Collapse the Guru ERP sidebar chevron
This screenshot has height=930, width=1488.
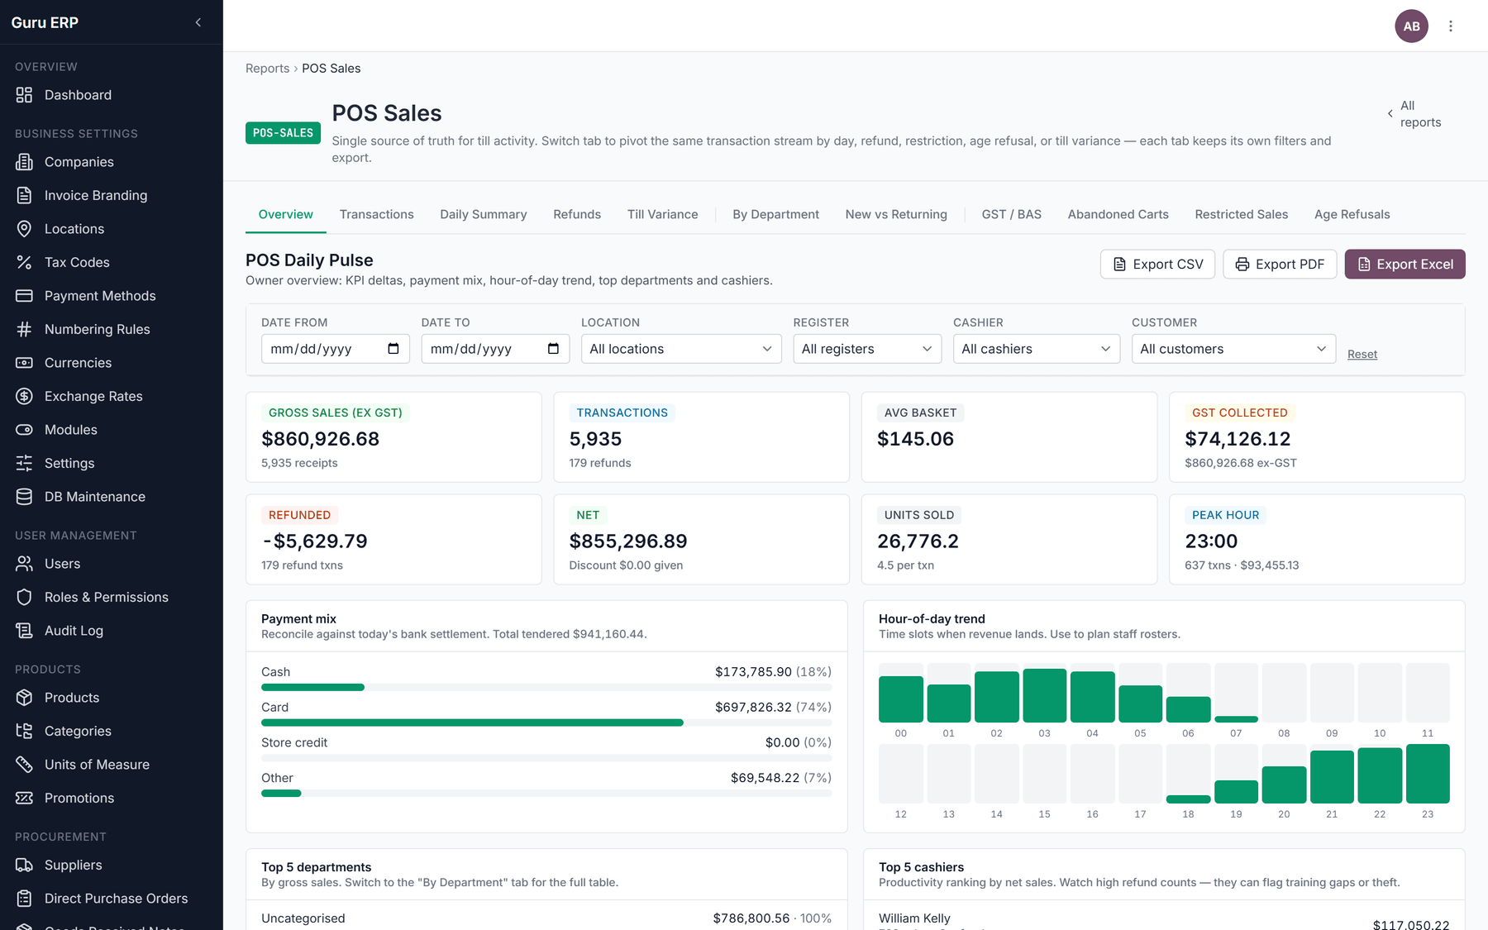[198, 22]
